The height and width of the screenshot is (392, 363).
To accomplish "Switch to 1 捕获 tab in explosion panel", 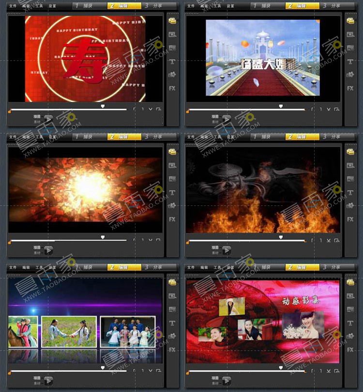I will 90,137.
